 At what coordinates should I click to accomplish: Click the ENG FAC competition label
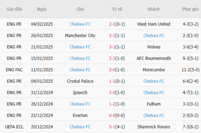point(14,70)
